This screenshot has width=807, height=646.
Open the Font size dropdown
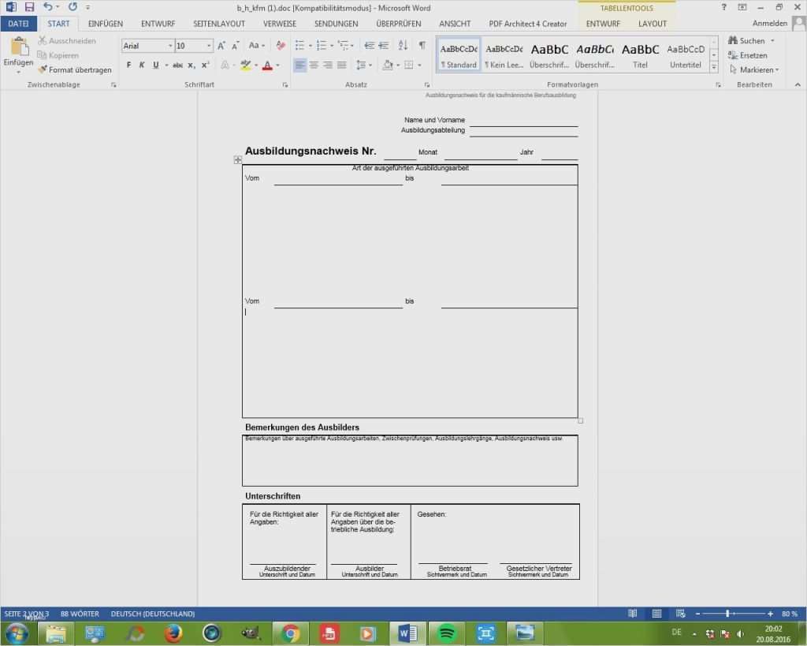click(208, 45)
